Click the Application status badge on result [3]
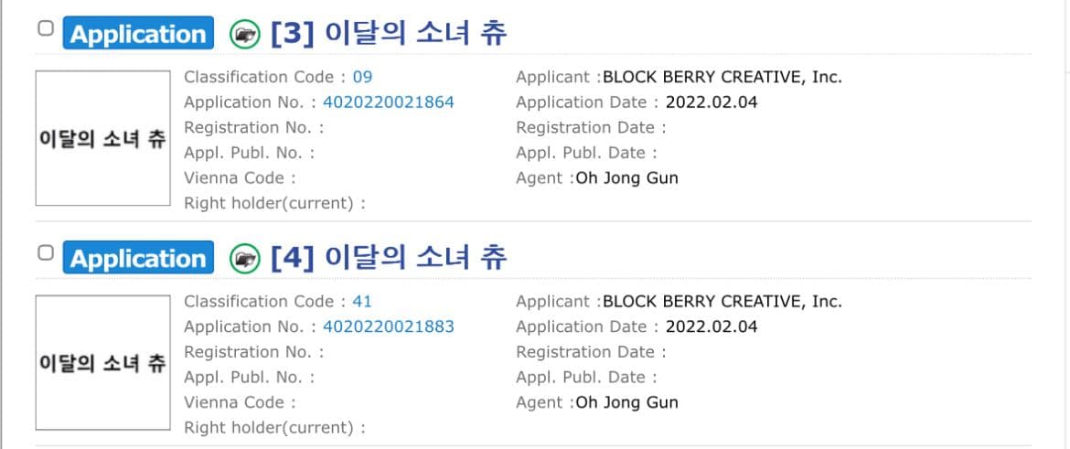The width and height of the screenshot is (1070, 449). click(138, 35)
